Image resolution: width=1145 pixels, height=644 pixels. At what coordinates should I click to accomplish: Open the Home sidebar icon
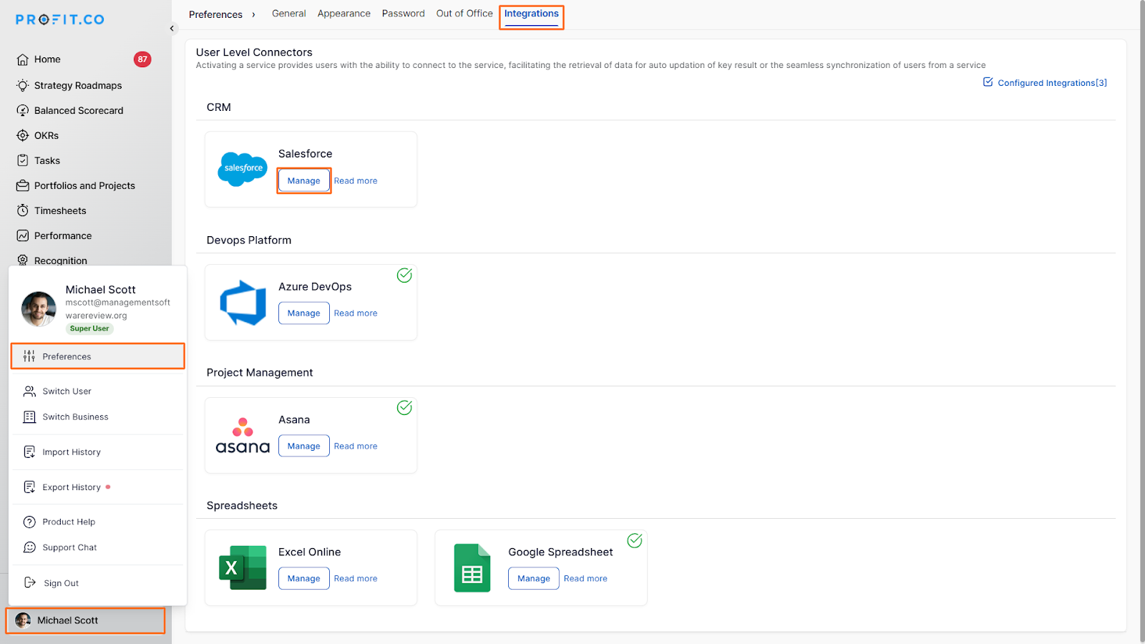(23, 59)
